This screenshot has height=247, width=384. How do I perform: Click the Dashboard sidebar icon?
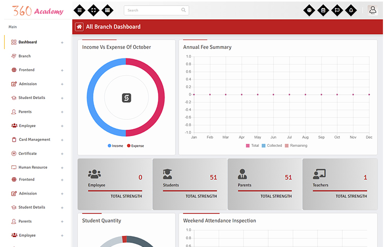(14, 42)
